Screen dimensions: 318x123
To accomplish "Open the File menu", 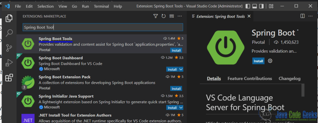I will (x=18, y=6).
